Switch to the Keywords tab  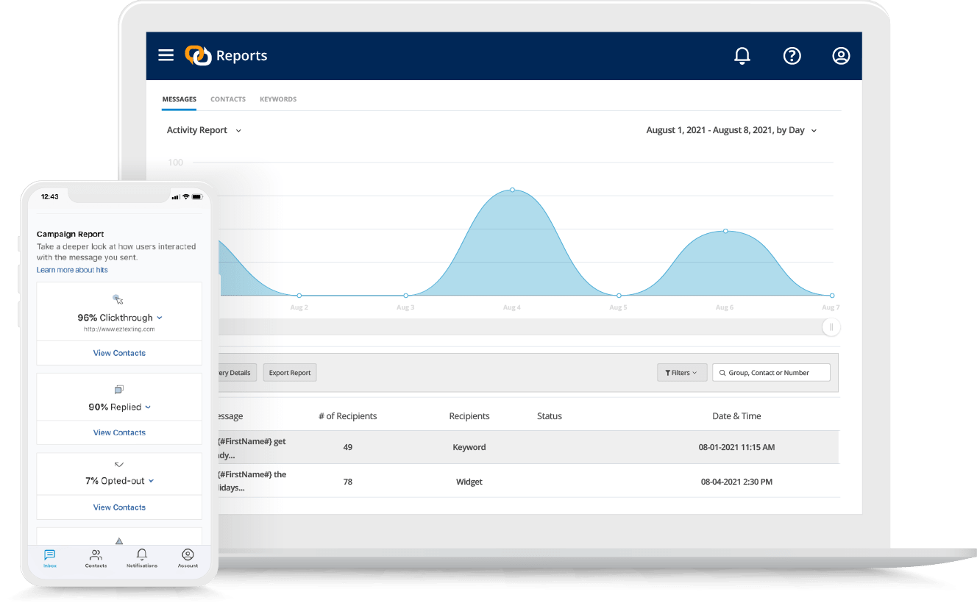[x=278, y=99]
